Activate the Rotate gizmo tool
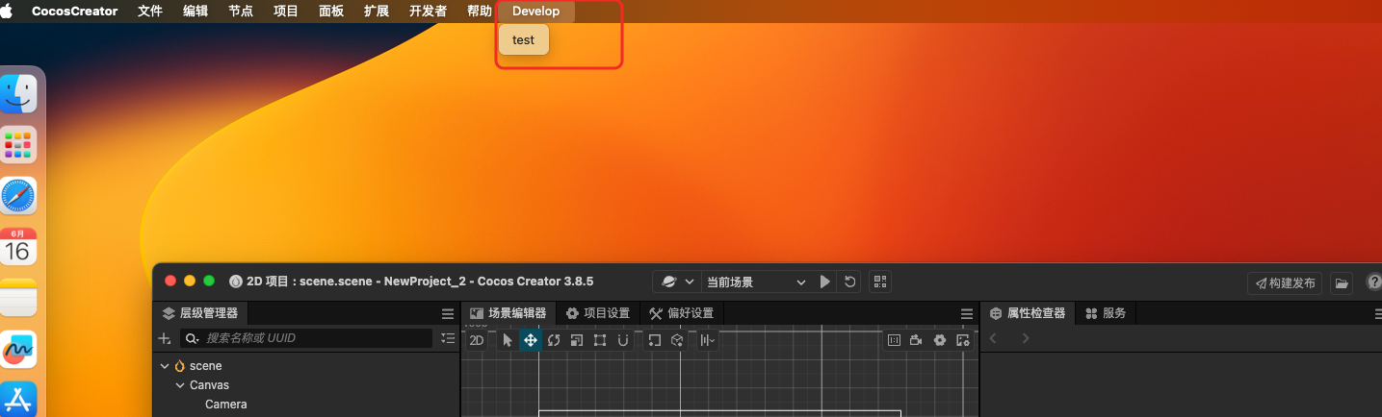The height and width of the screenshot is (417, 1382). [x=554, y=340]
